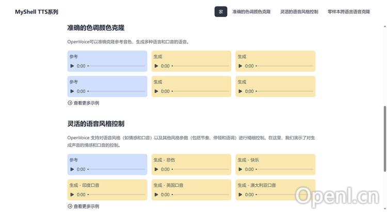
Task: Go to the 家 home tab
Action: [221, 11]
